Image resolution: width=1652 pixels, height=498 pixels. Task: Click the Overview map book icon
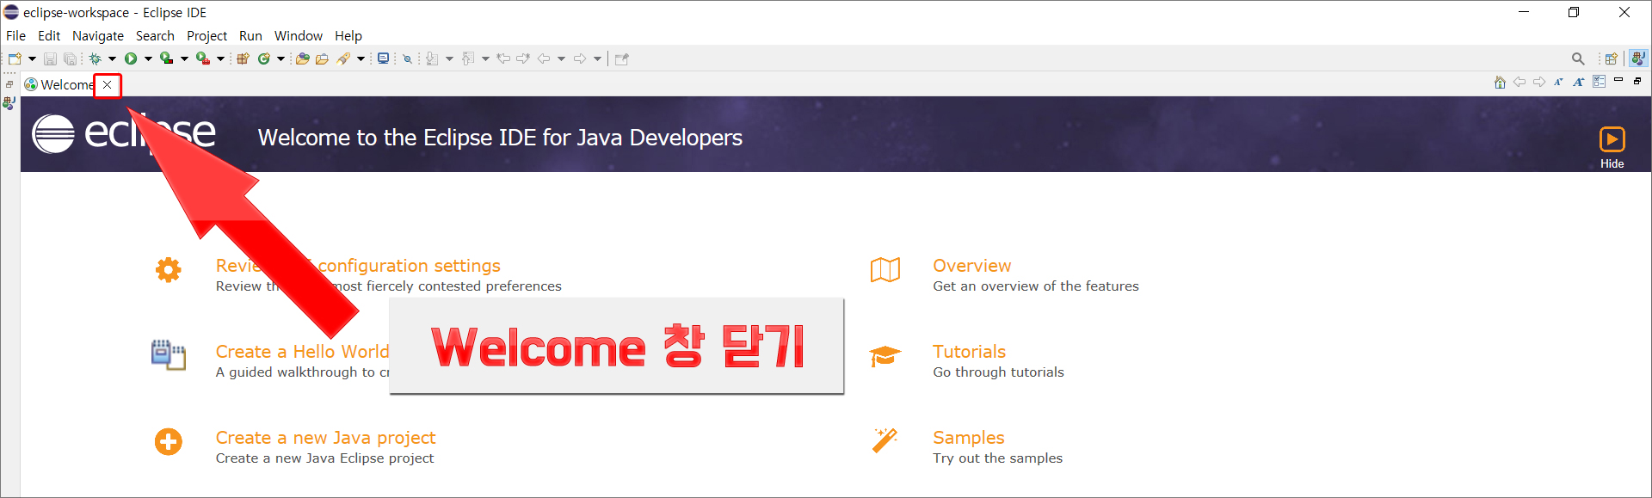(885, 270)
